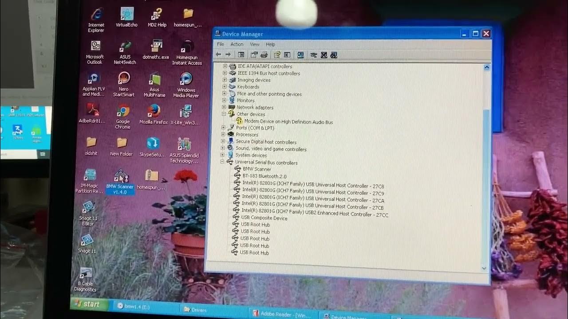The width and height of the screenshot is (568, 319).
Task: Click the Windows Start button
Action: point(90,304)
